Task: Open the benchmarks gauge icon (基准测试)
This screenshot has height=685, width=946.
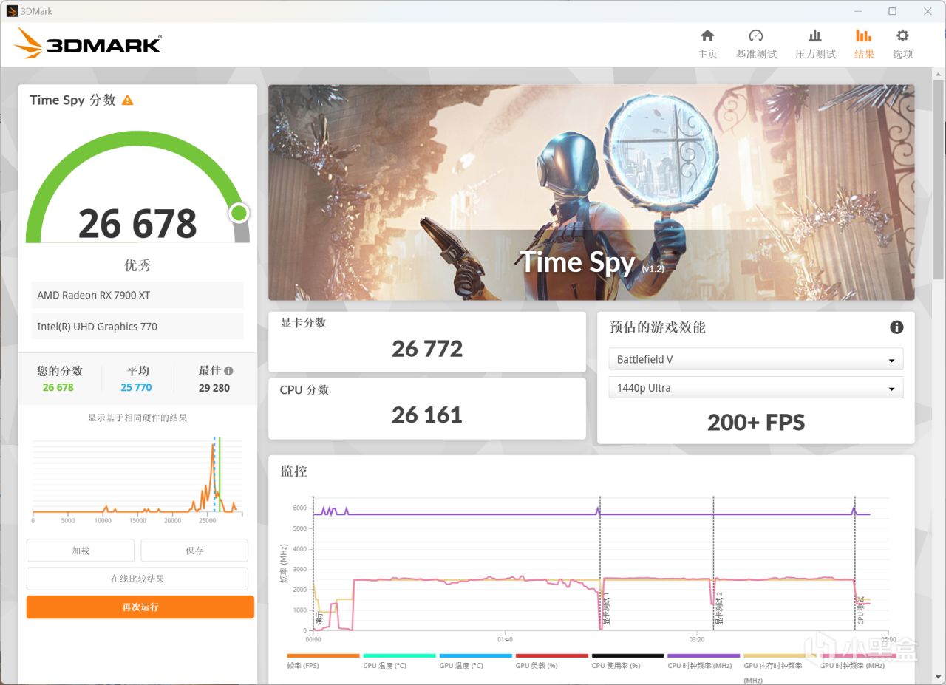Action: pos(756,36)
